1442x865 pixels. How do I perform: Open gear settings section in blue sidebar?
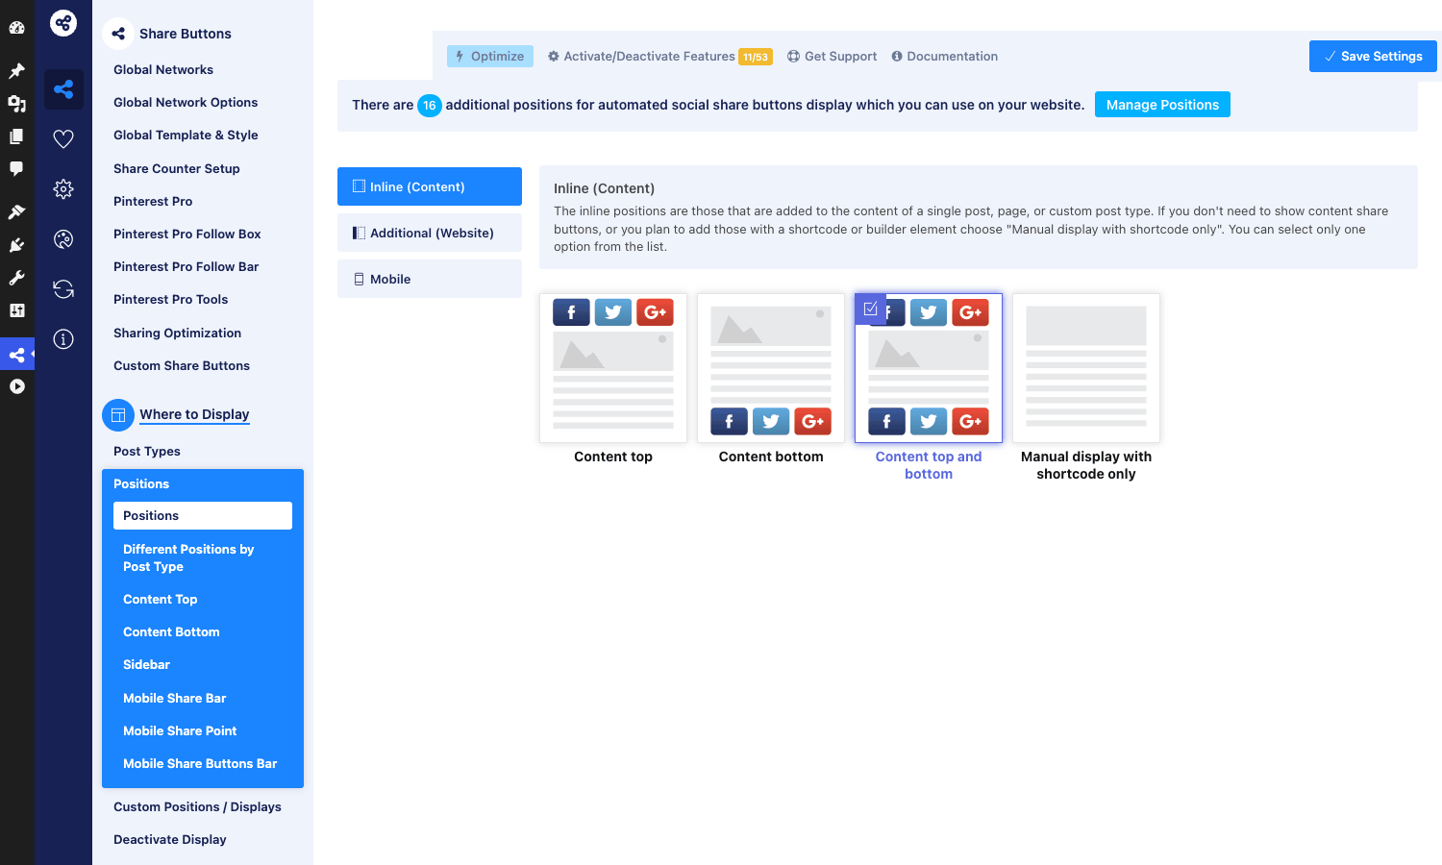click(x=63, y=189)
